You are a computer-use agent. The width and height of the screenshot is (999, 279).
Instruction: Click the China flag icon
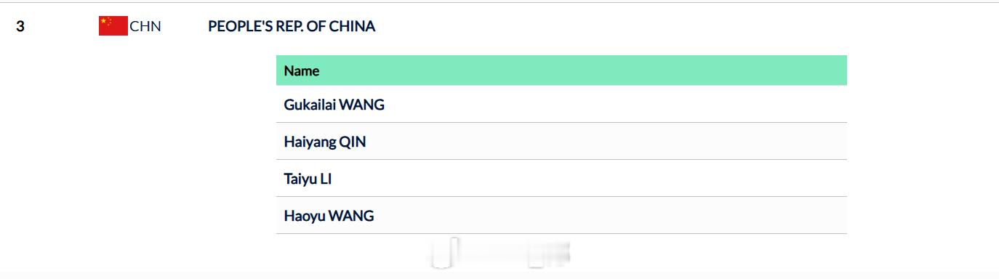click(113, 26)
